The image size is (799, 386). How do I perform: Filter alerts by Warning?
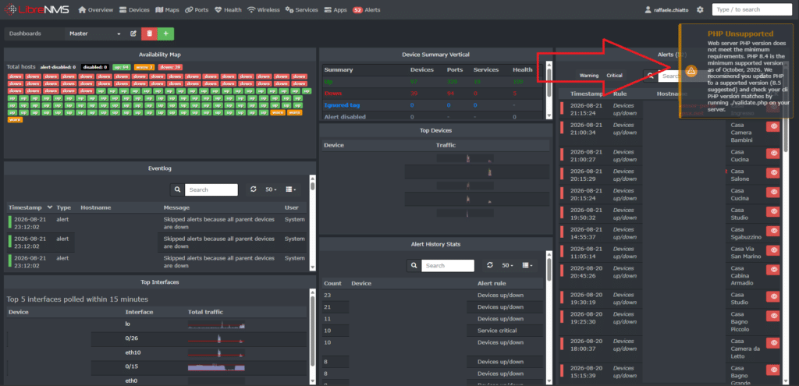pyautogui.click(x=588, y=76)
